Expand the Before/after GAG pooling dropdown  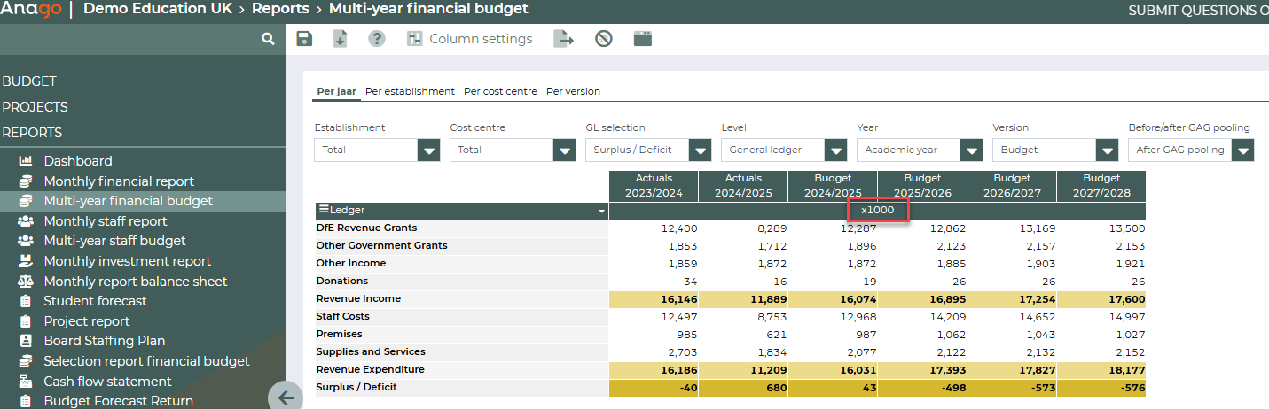(1242, 150)
